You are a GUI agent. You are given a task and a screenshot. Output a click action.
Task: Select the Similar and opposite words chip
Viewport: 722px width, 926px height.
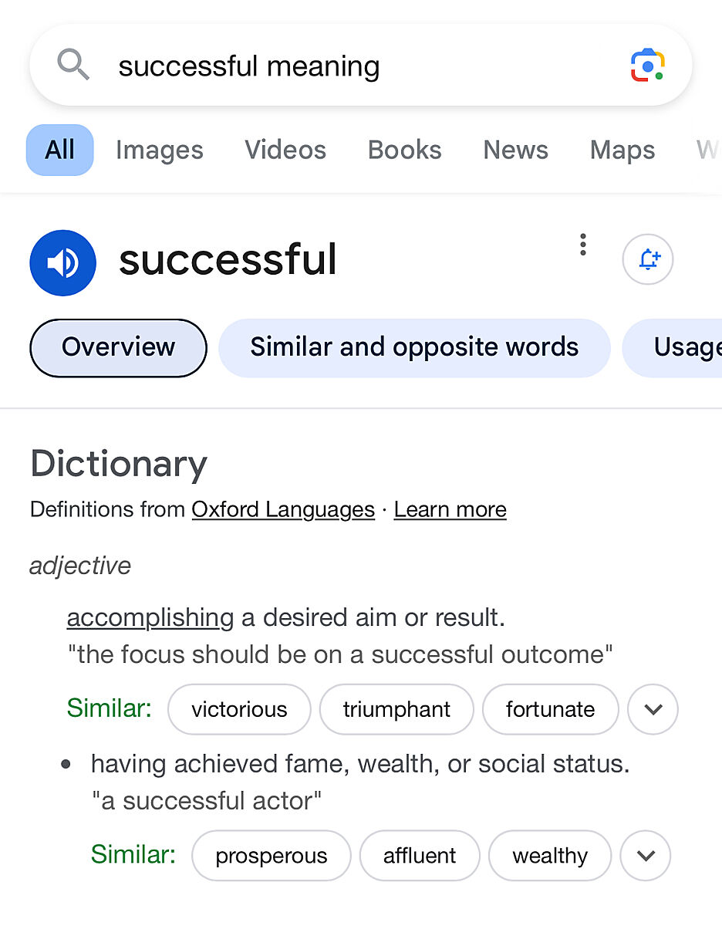pyautogui.click(x=414, y=347)
